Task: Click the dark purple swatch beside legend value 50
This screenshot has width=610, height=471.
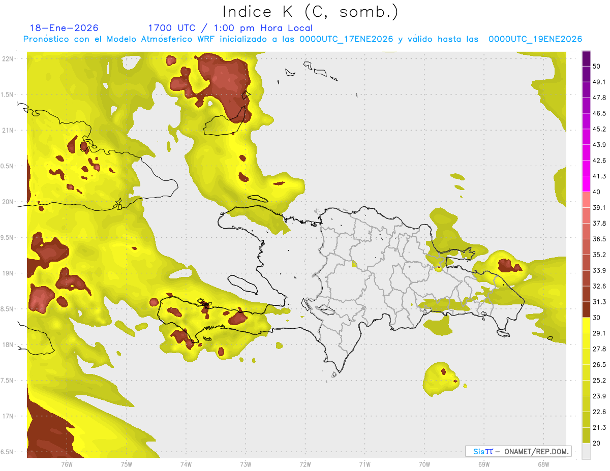Action: (587, 59)
